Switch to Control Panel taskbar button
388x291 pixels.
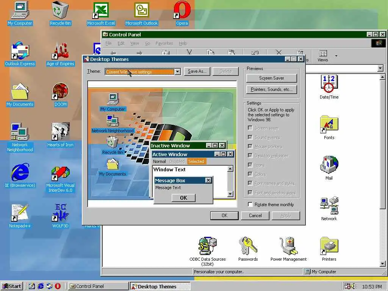[x=98, y=286]
